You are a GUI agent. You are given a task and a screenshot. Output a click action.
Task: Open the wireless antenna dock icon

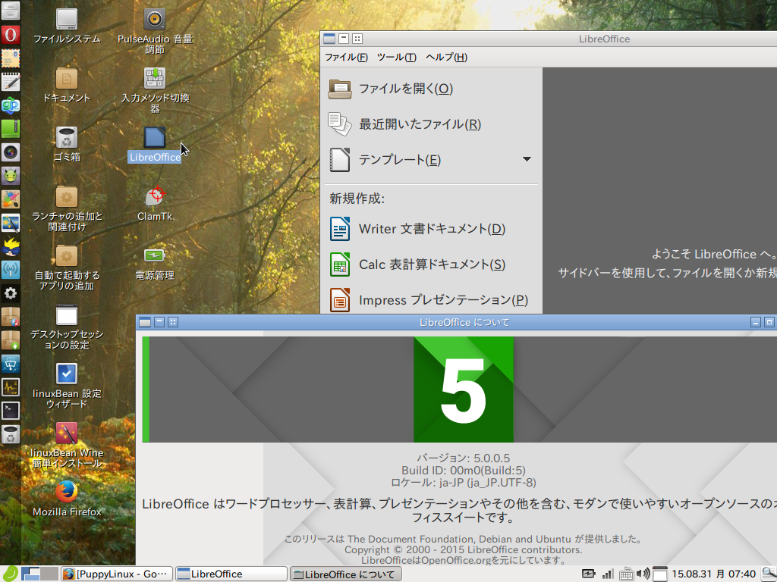point(11,270)
